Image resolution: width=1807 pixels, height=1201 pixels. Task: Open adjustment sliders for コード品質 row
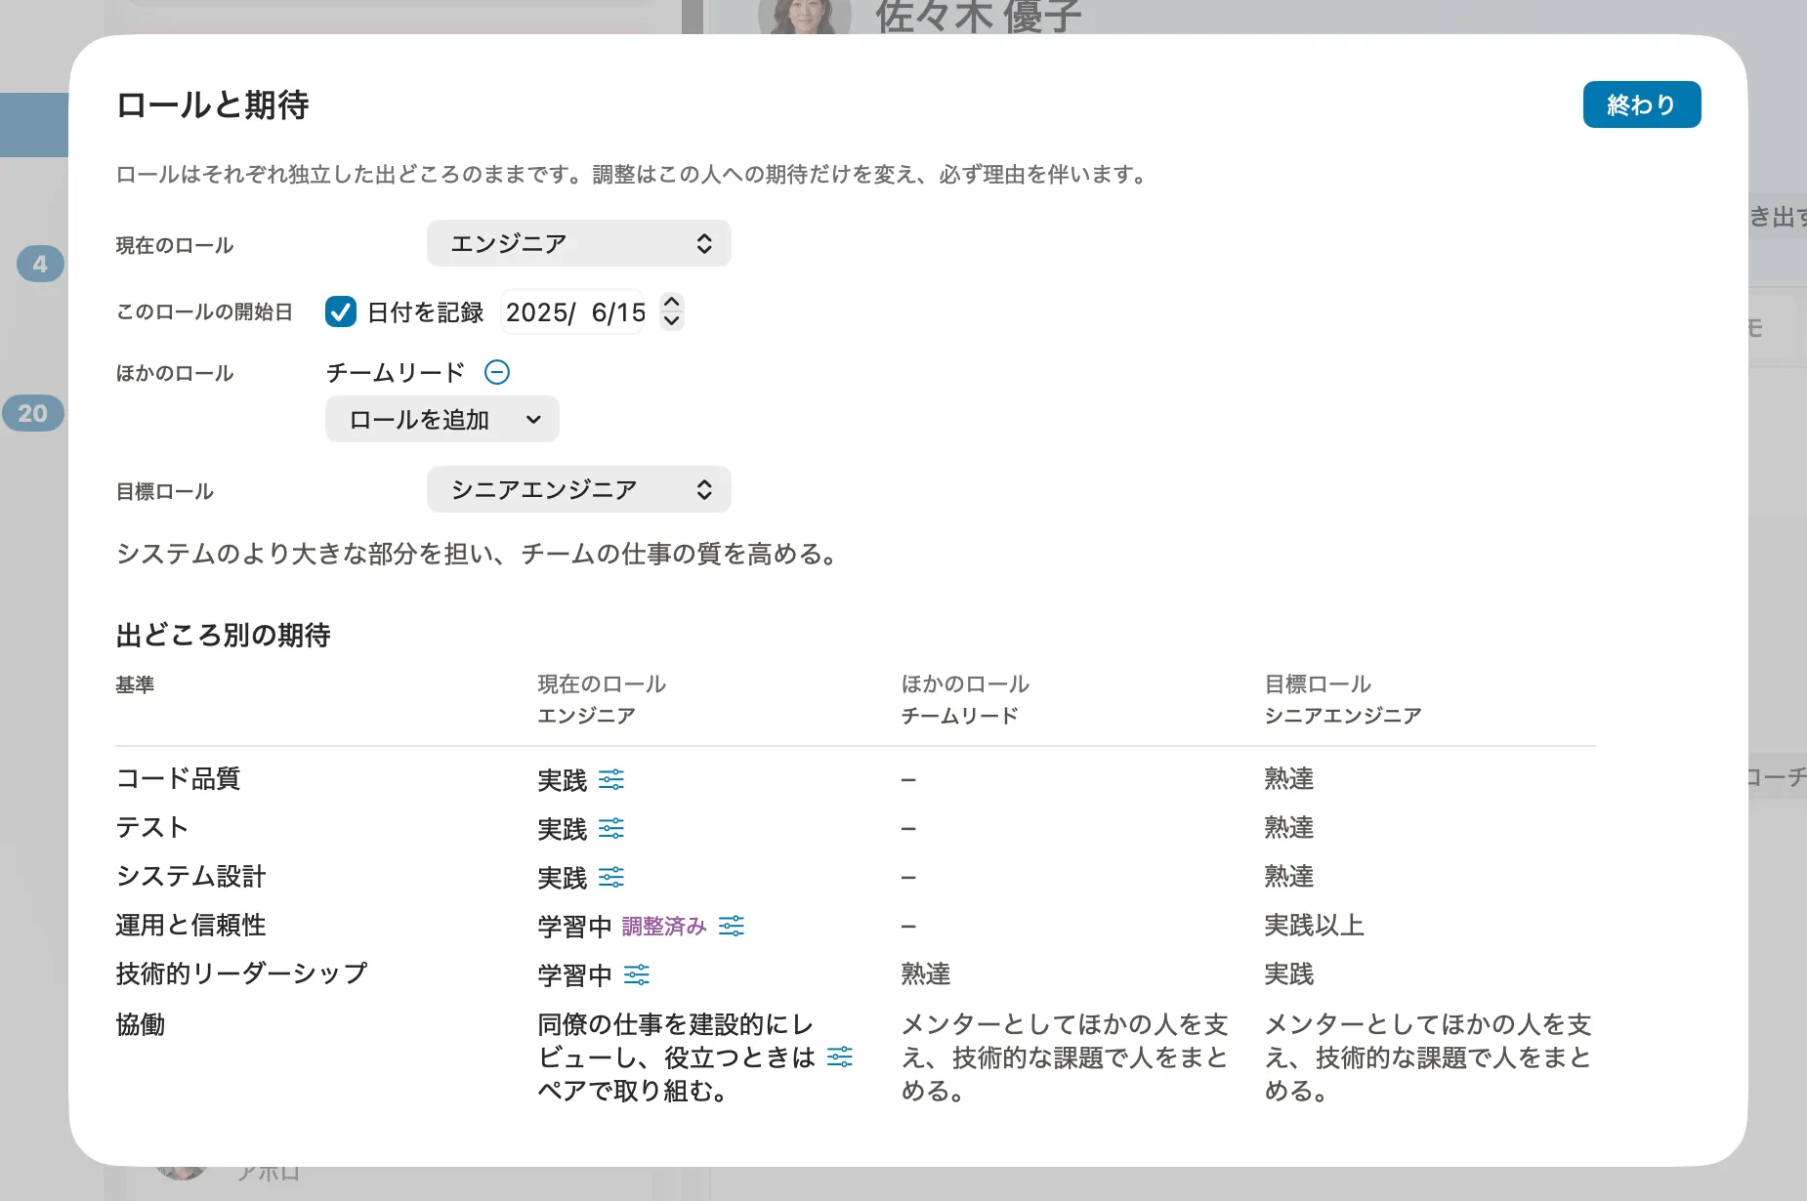pos(611,779)
